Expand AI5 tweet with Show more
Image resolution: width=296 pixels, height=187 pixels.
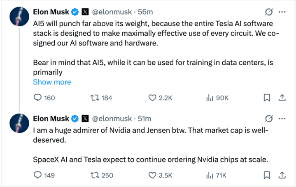tap(52, 82)
